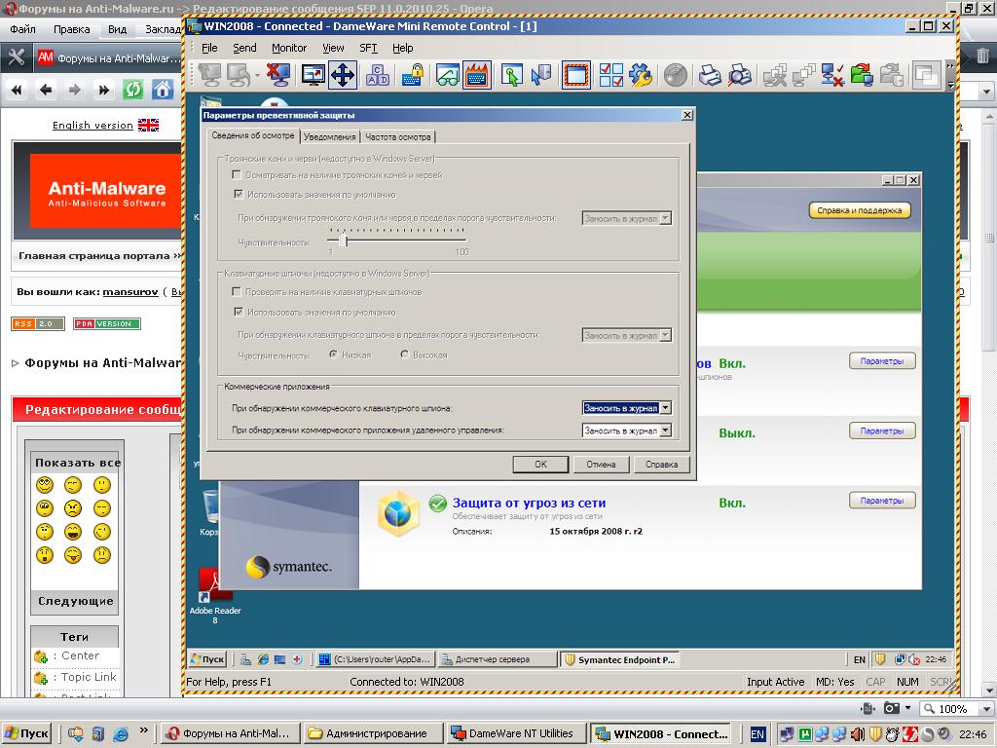The height and width of the screenshot is (748, 997).
Task: Select the Сведения об осмотре tab
Action: pos(253,135)
